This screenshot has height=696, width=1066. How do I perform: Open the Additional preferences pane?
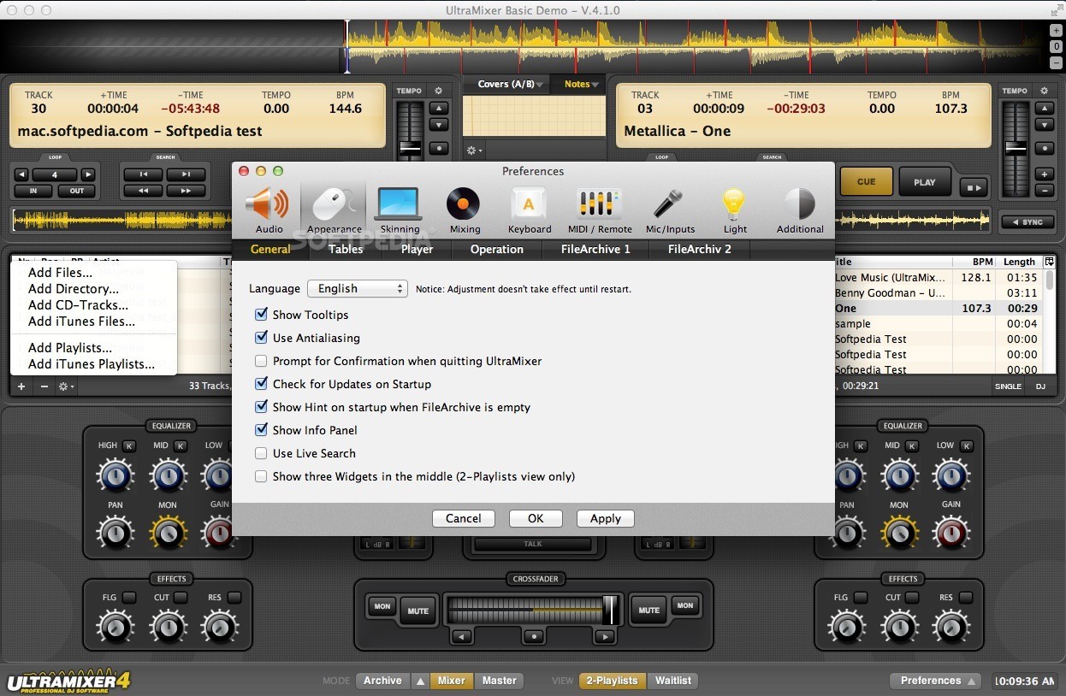tap(800, 209)
